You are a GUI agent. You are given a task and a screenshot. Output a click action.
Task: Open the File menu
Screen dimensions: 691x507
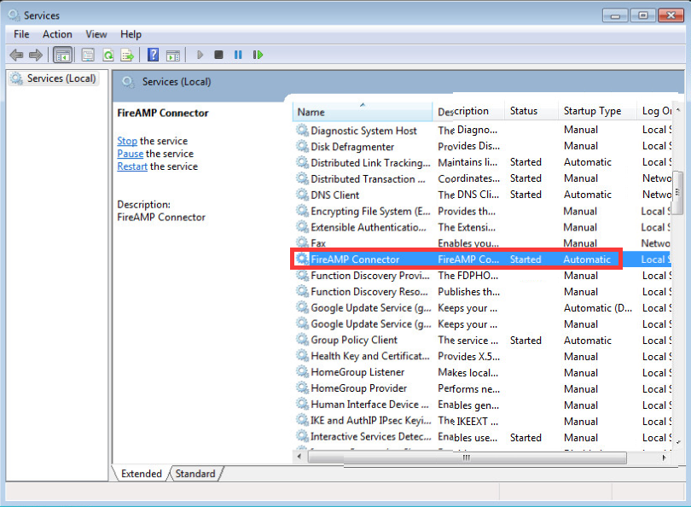coord(21,34)
